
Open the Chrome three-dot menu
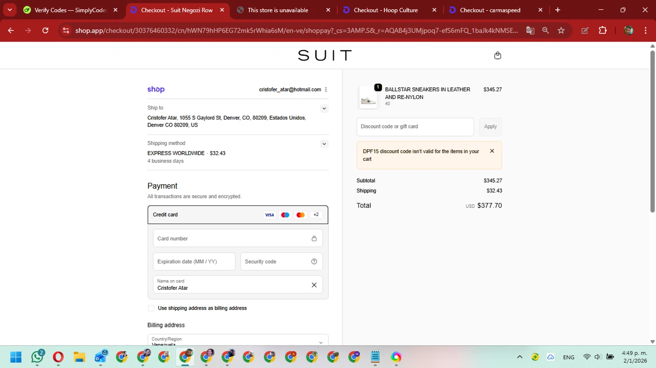646,30
